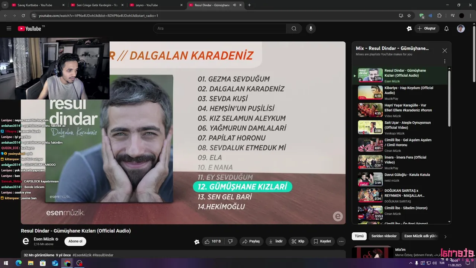Open Mix playlist three-dot options
The image size is (476, 268).
(444, 61)
